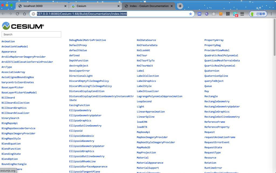The width and height of the screenshot is (276, 173).
Task: Open the DirectionalLight link
Action: (81, 76)
